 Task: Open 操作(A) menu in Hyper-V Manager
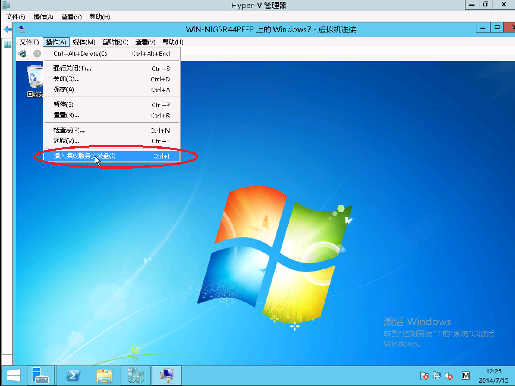click(44, 17)
